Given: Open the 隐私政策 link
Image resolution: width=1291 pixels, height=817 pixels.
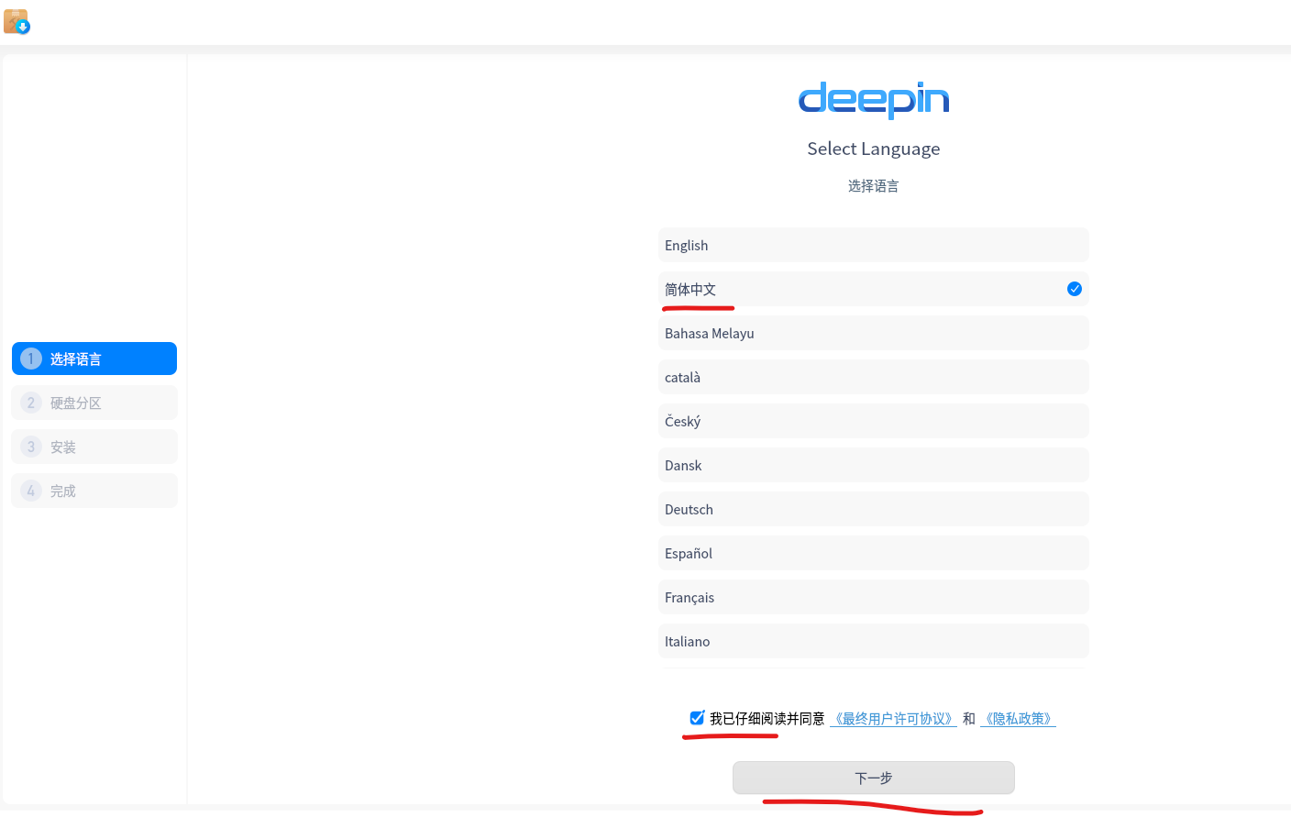Looking at the screenshot, I should (1018, 719).
